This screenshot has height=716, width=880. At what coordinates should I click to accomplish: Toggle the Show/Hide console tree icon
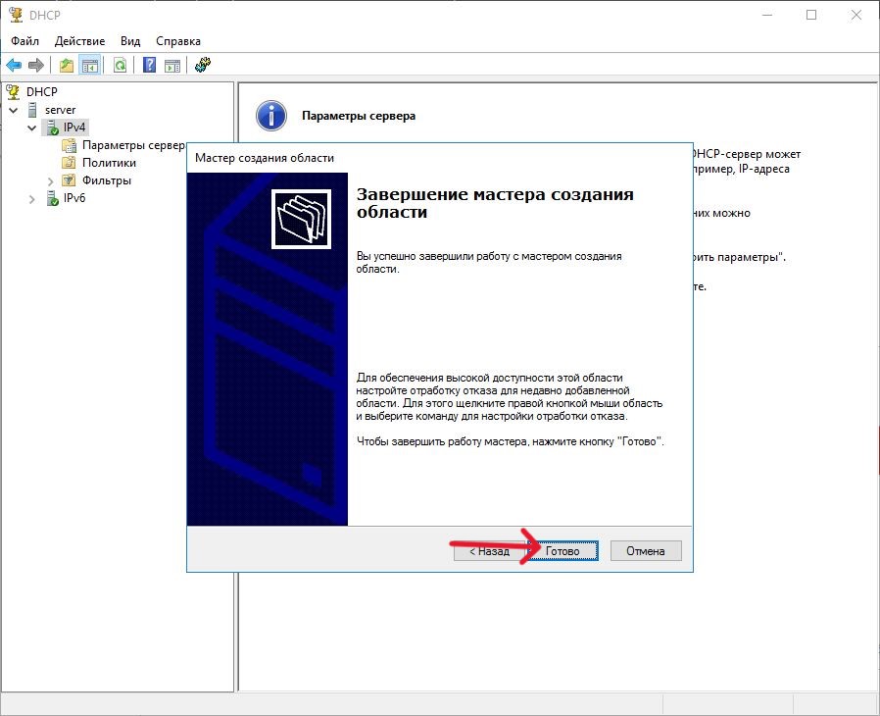click(89, 66)
